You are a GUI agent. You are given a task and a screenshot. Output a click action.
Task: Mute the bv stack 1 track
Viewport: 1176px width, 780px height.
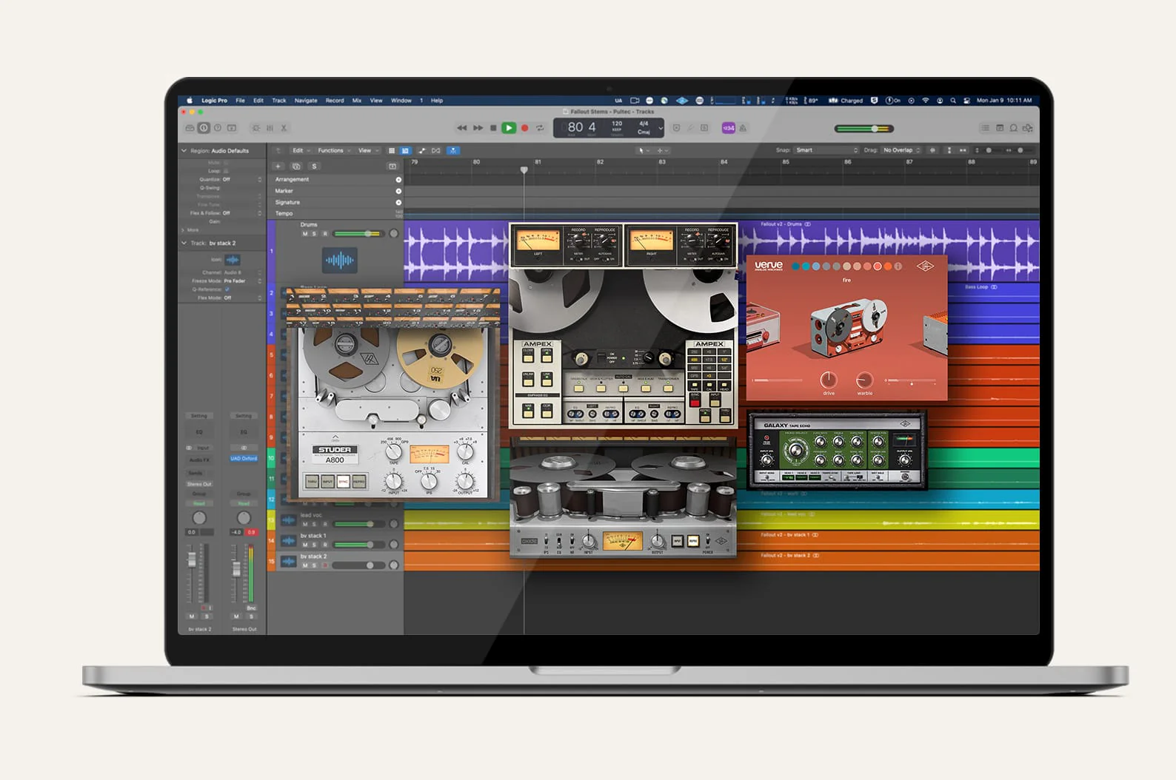point(305,545)
